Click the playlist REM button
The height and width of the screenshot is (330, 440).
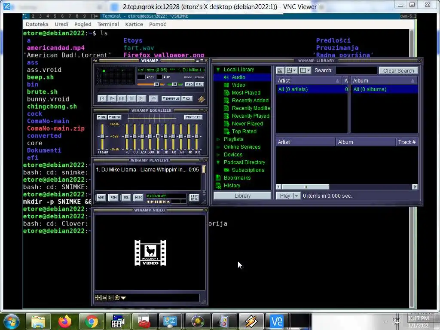[113, 198]
